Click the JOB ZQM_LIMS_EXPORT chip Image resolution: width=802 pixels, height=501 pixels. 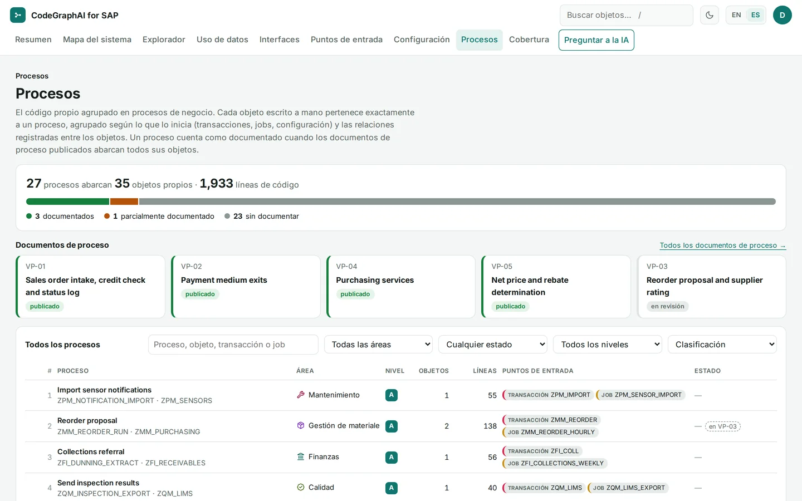pos(628,488)
